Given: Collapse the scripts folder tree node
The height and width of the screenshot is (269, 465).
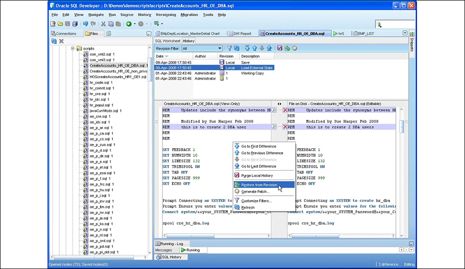Looking at the screenshot, I should (72, 48).
